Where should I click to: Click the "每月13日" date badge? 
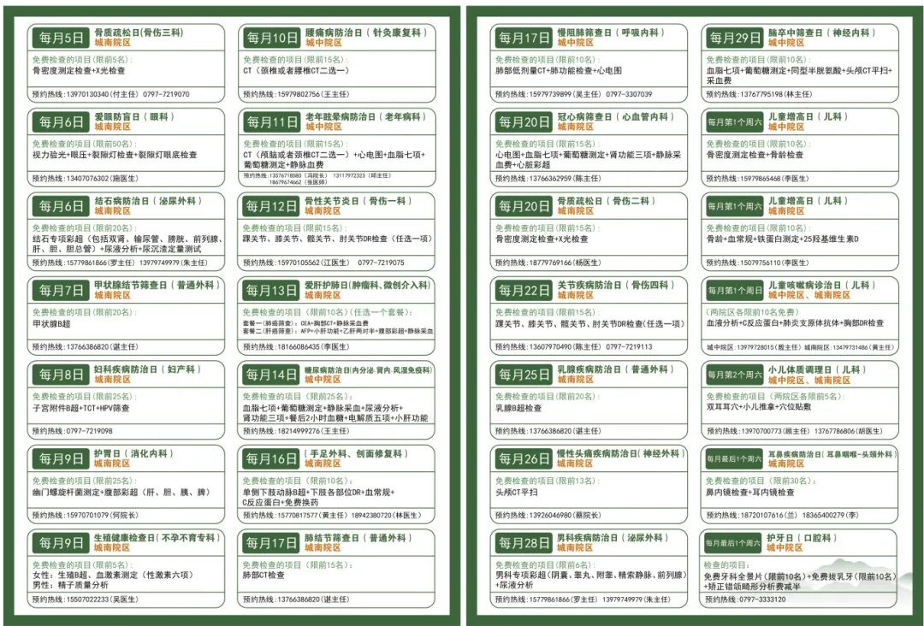tap(271, 291)
